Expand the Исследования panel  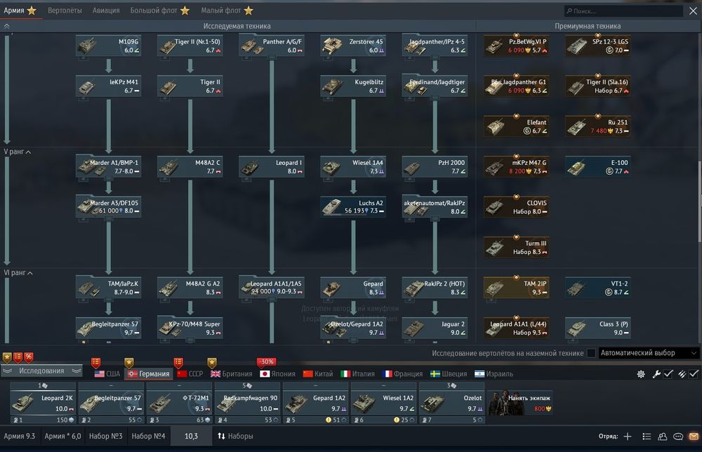pos(41,371)
